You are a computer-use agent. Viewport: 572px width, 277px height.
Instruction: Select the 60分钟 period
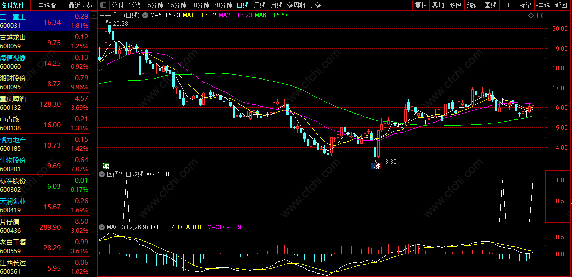pos(223,5)
